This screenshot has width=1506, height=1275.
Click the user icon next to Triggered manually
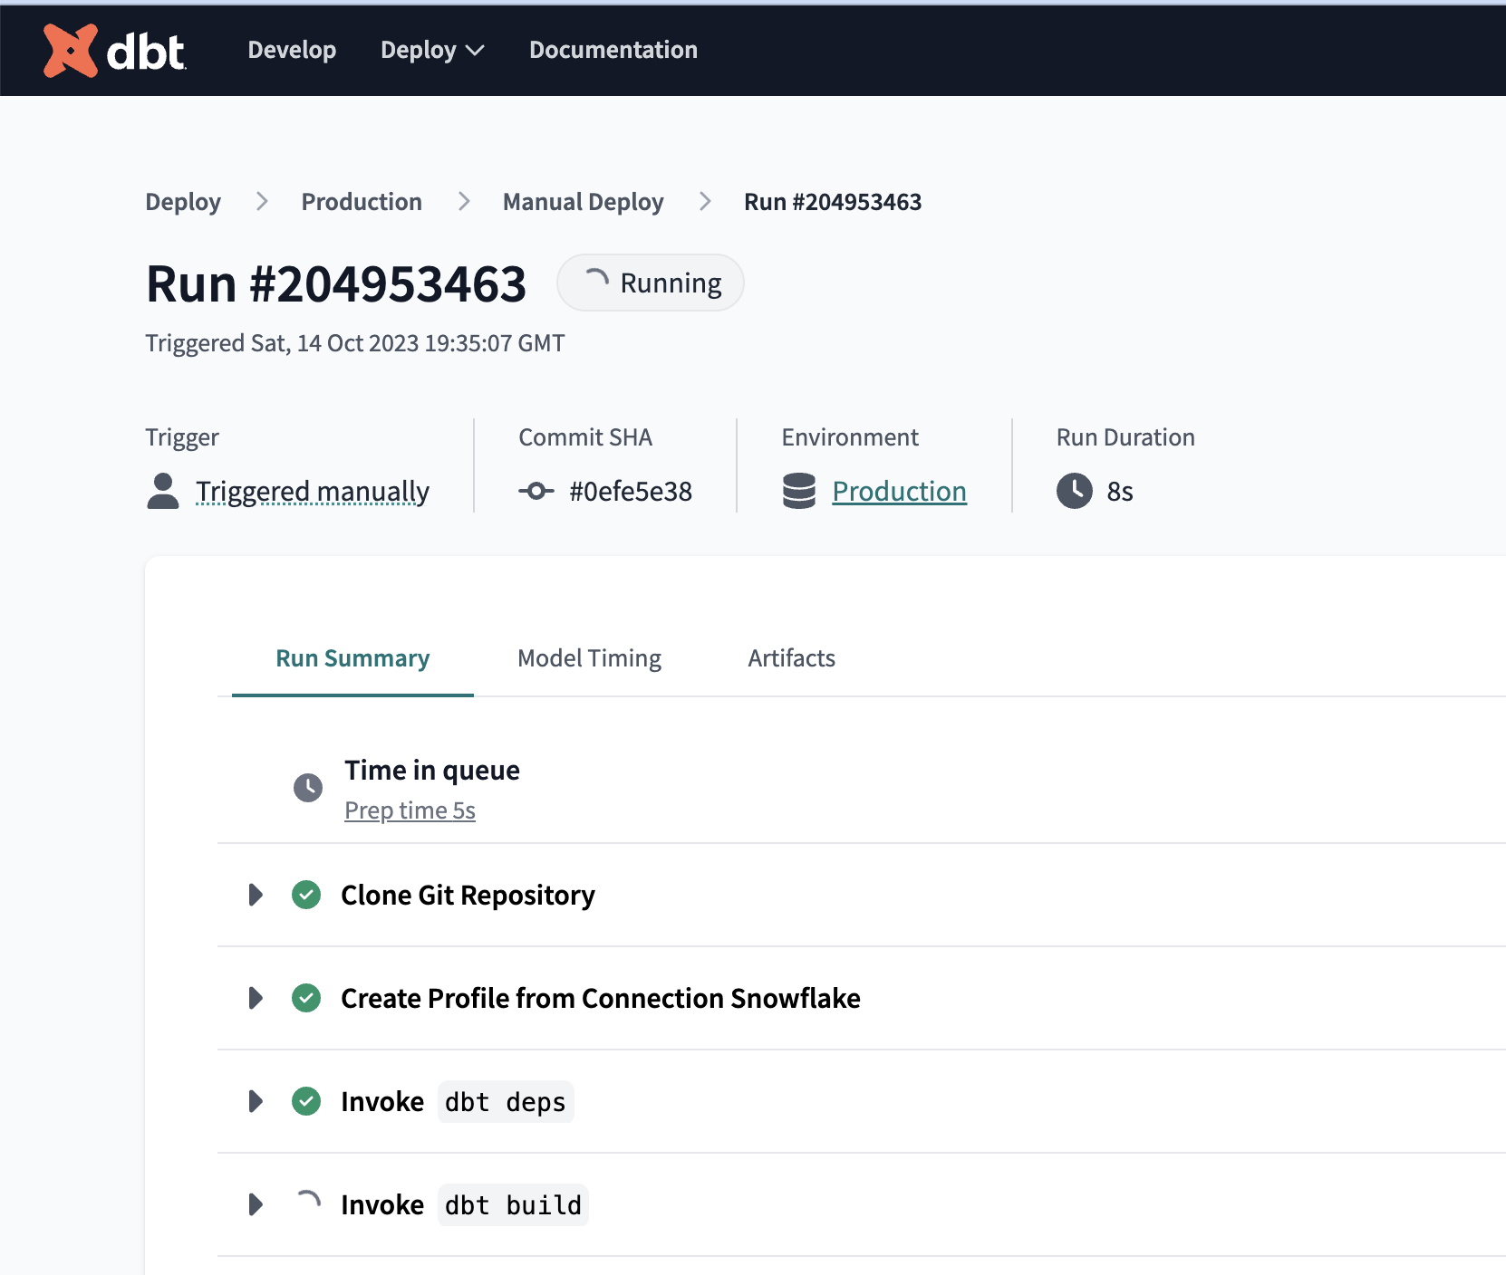coord(163,491)
